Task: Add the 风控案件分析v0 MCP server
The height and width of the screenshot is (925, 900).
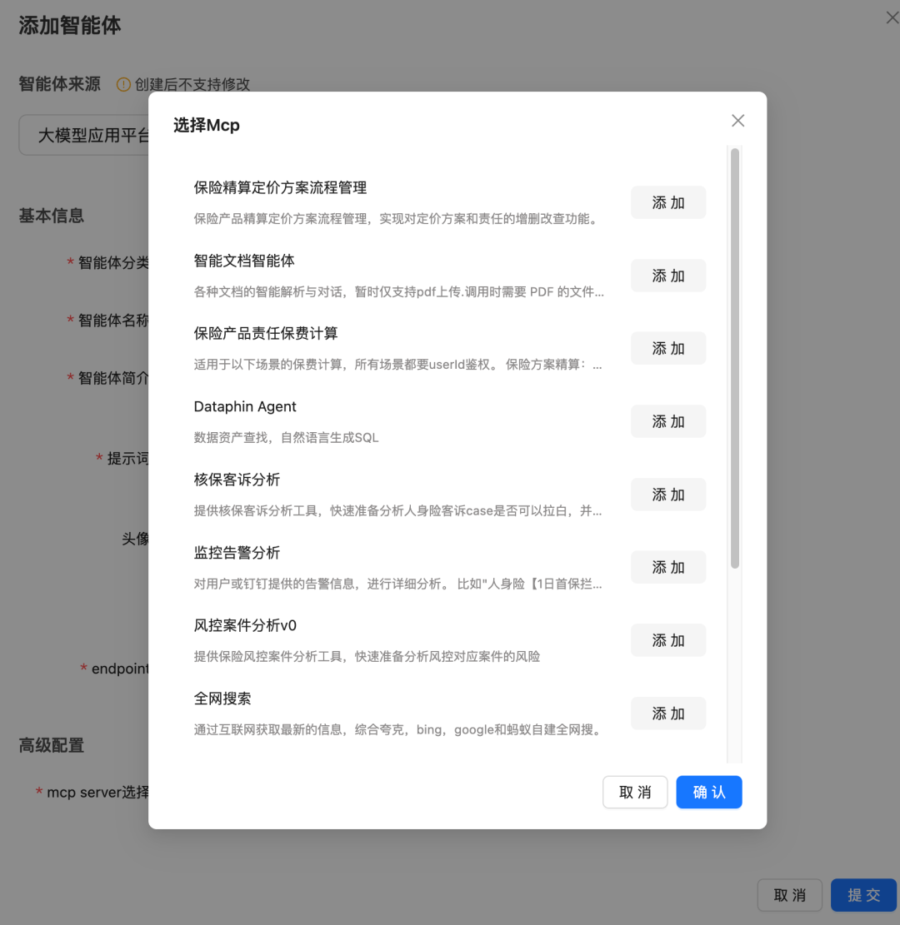Action: tap(667, 639)
